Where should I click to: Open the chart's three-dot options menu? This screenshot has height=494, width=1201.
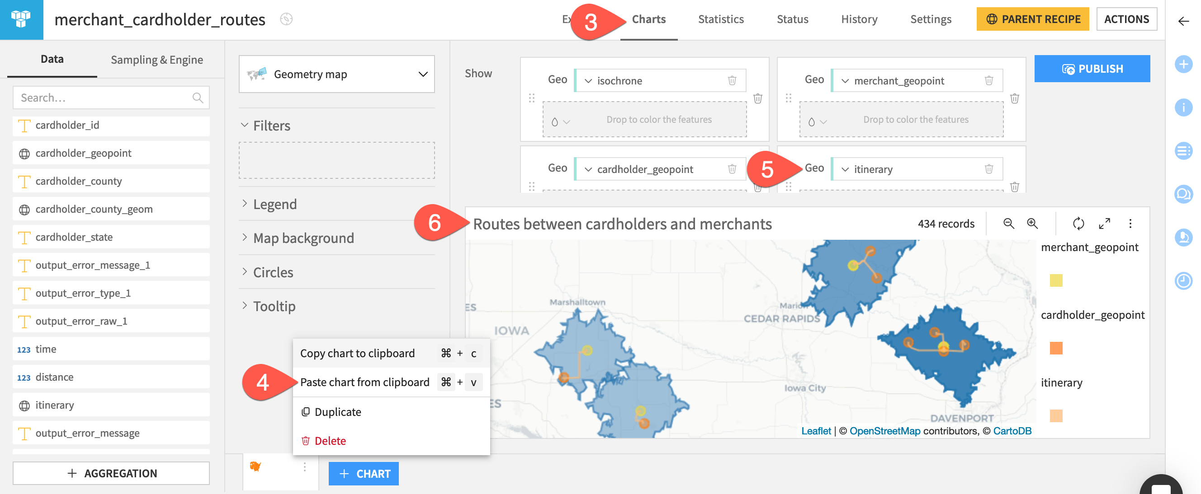point(1130,224)
